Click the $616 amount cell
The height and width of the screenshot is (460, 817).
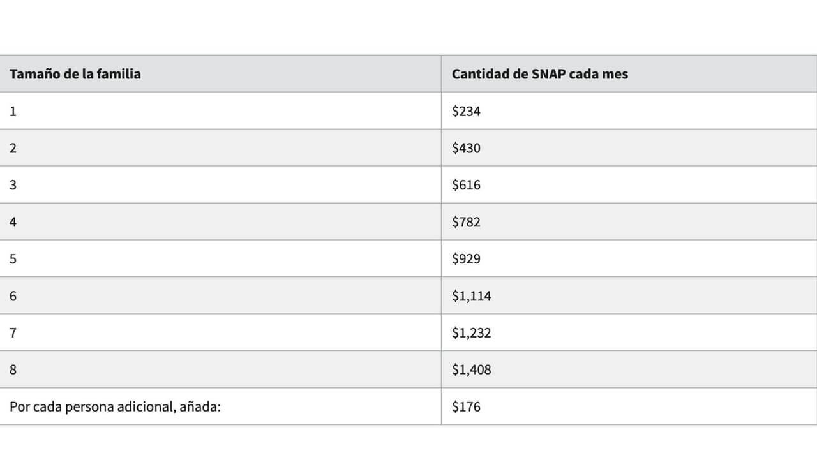466,185
